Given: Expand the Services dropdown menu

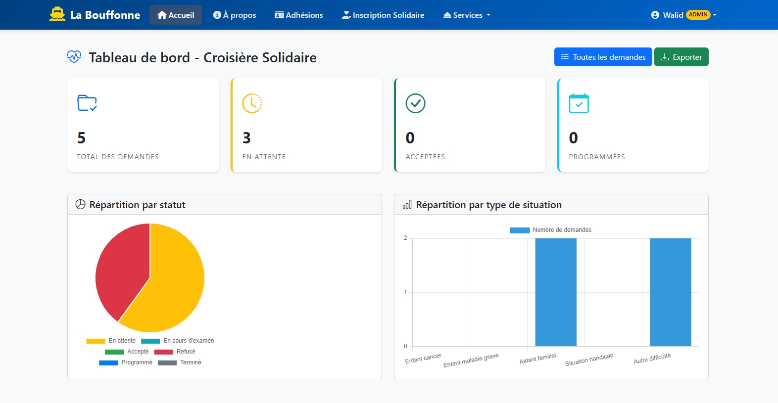Looking at the screenshot, I should click(467, 15).
